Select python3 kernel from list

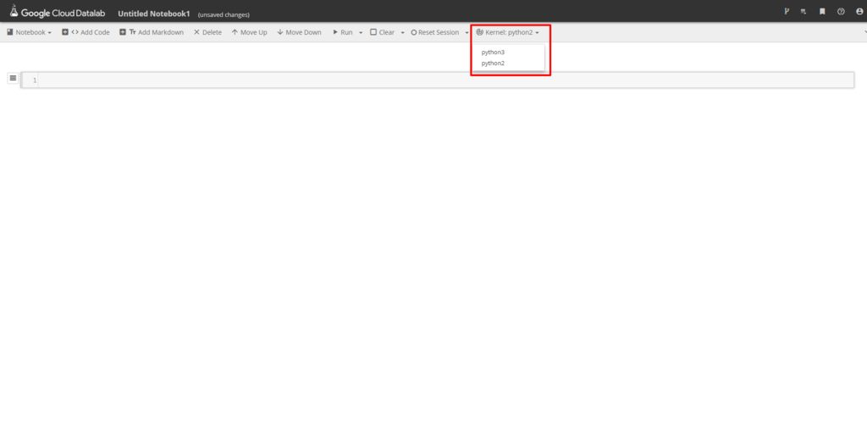point(493,52)
